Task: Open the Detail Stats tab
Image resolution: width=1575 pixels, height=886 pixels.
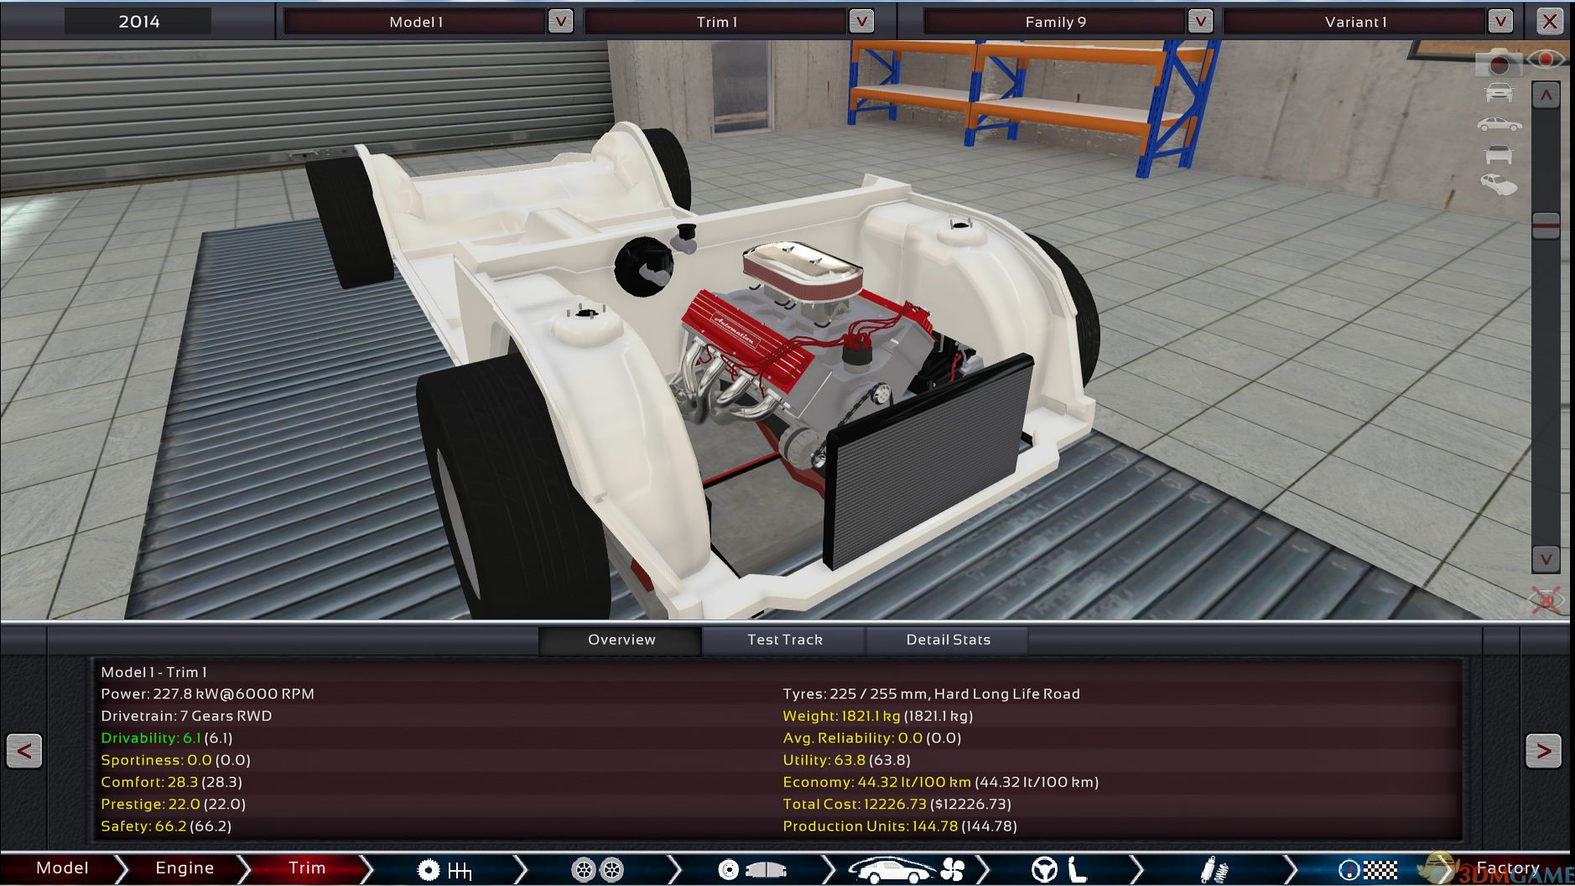Action: pyautogui.click(x=948, y=640)
